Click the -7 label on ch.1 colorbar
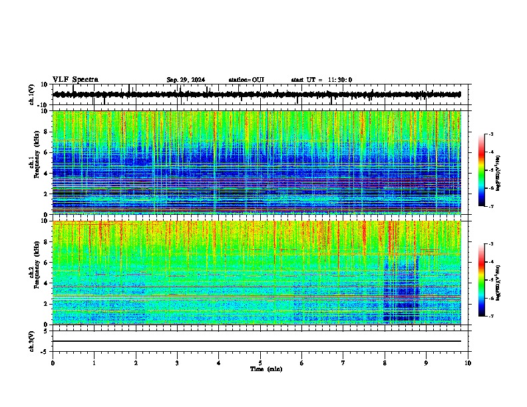527x407 pixels. tap(491, 206)
